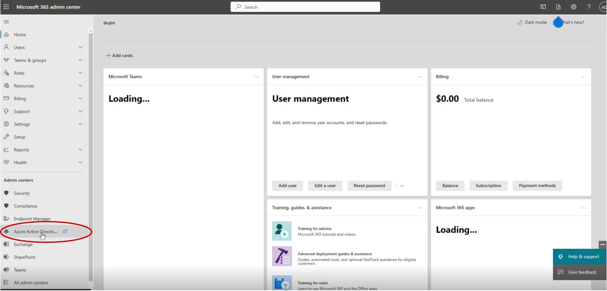
Task: Click the Home house icon
Action: point(6,35)
